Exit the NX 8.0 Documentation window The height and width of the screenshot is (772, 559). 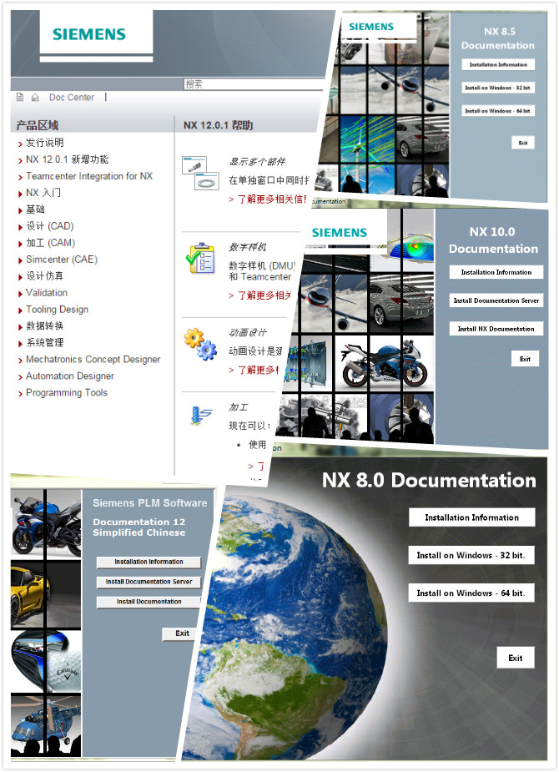[x=516, y=658]
